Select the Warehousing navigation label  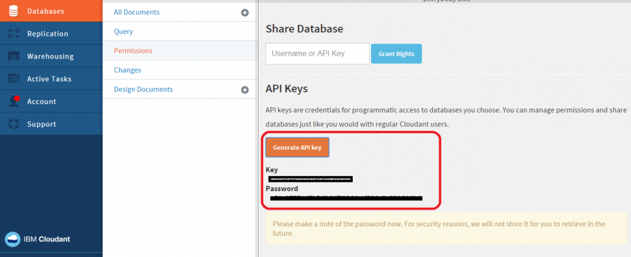point(50,56)
